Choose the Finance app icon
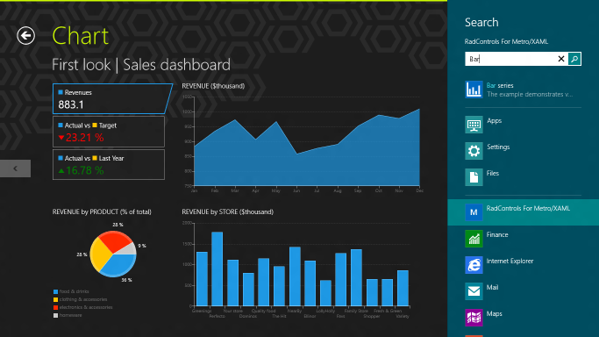Screen dimensions: 599x337 point(474,239)
